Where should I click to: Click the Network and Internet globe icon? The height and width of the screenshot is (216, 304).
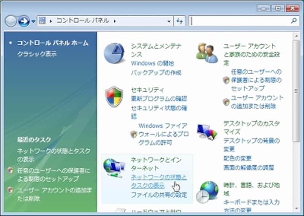pos(114,168)
